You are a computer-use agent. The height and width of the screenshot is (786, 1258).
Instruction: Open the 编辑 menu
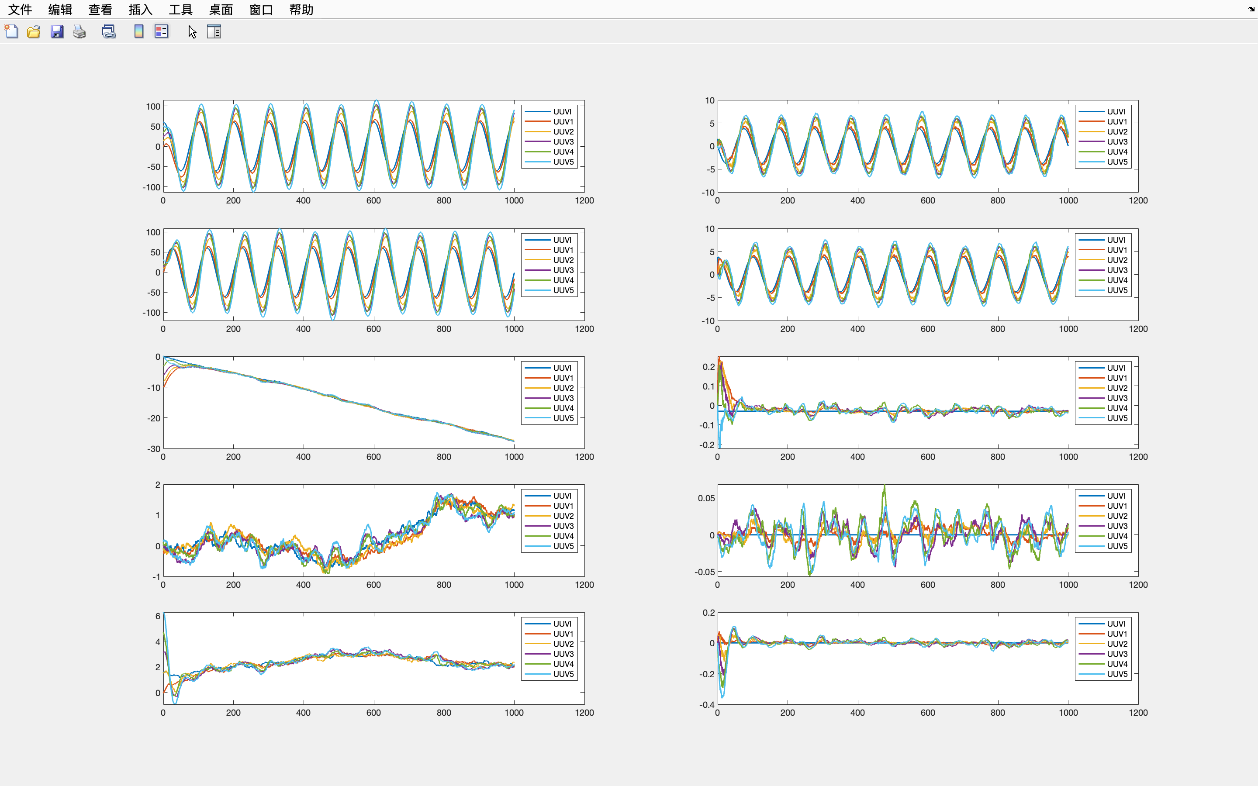click(x=60, y=9)
